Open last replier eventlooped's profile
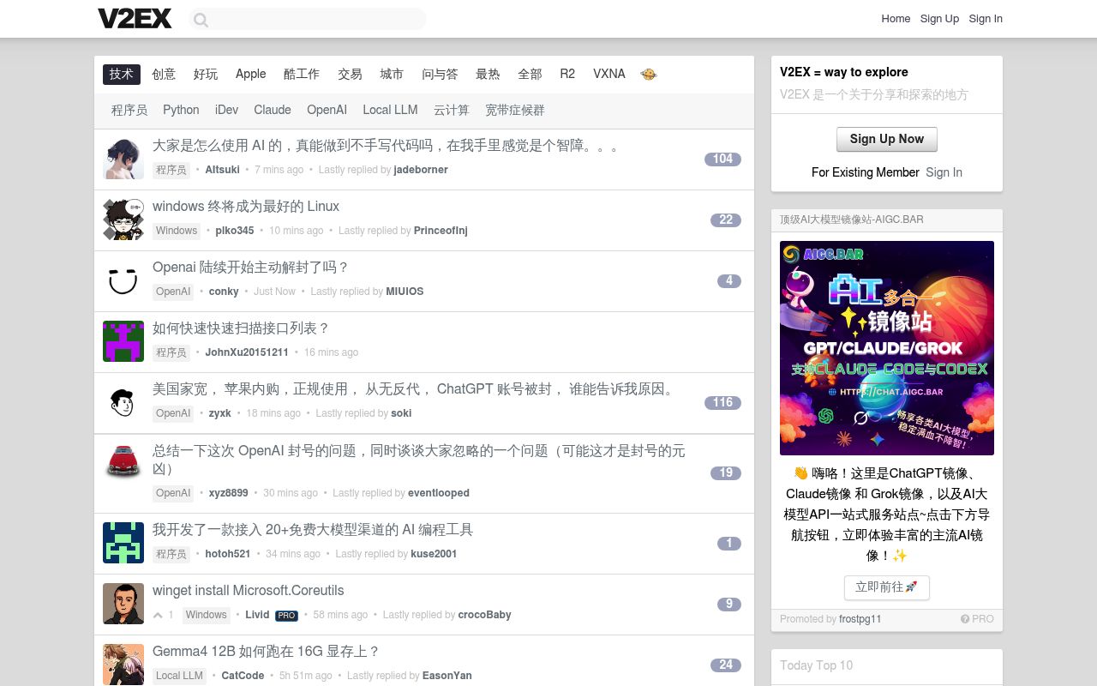 [439, 493]
